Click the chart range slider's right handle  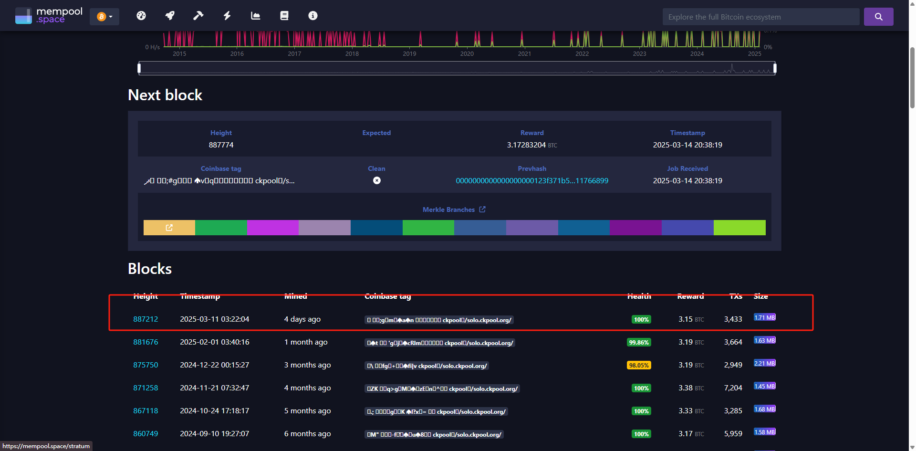pyautogui.click(x=774, y=68)
